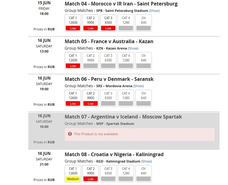Pick the OV 640 ticket for Match 04

pyautogui.click(x=144, y=23)
